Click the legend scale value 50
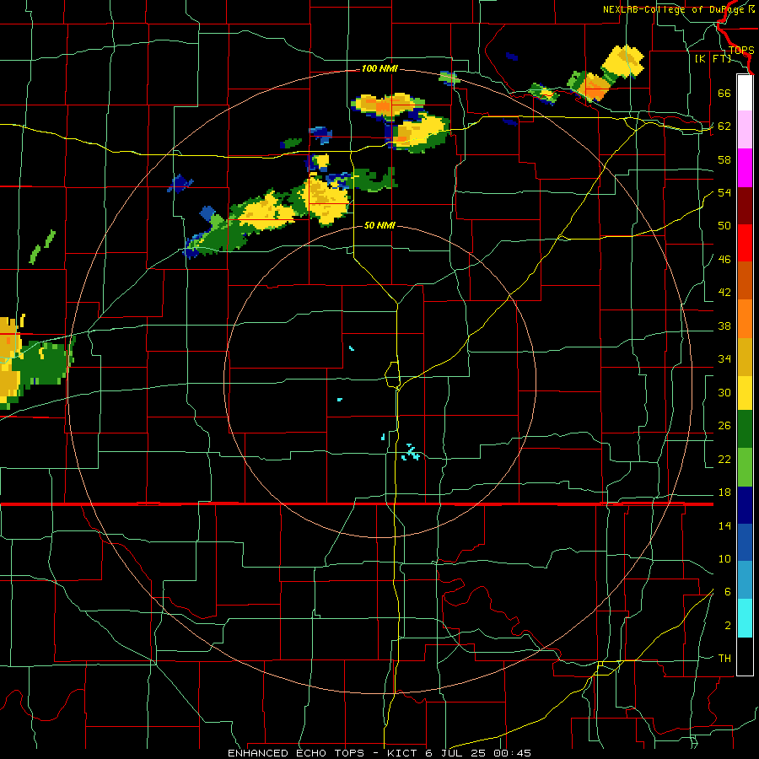The width and height of the screenshot is (759, 759). (x=724, y=226)
